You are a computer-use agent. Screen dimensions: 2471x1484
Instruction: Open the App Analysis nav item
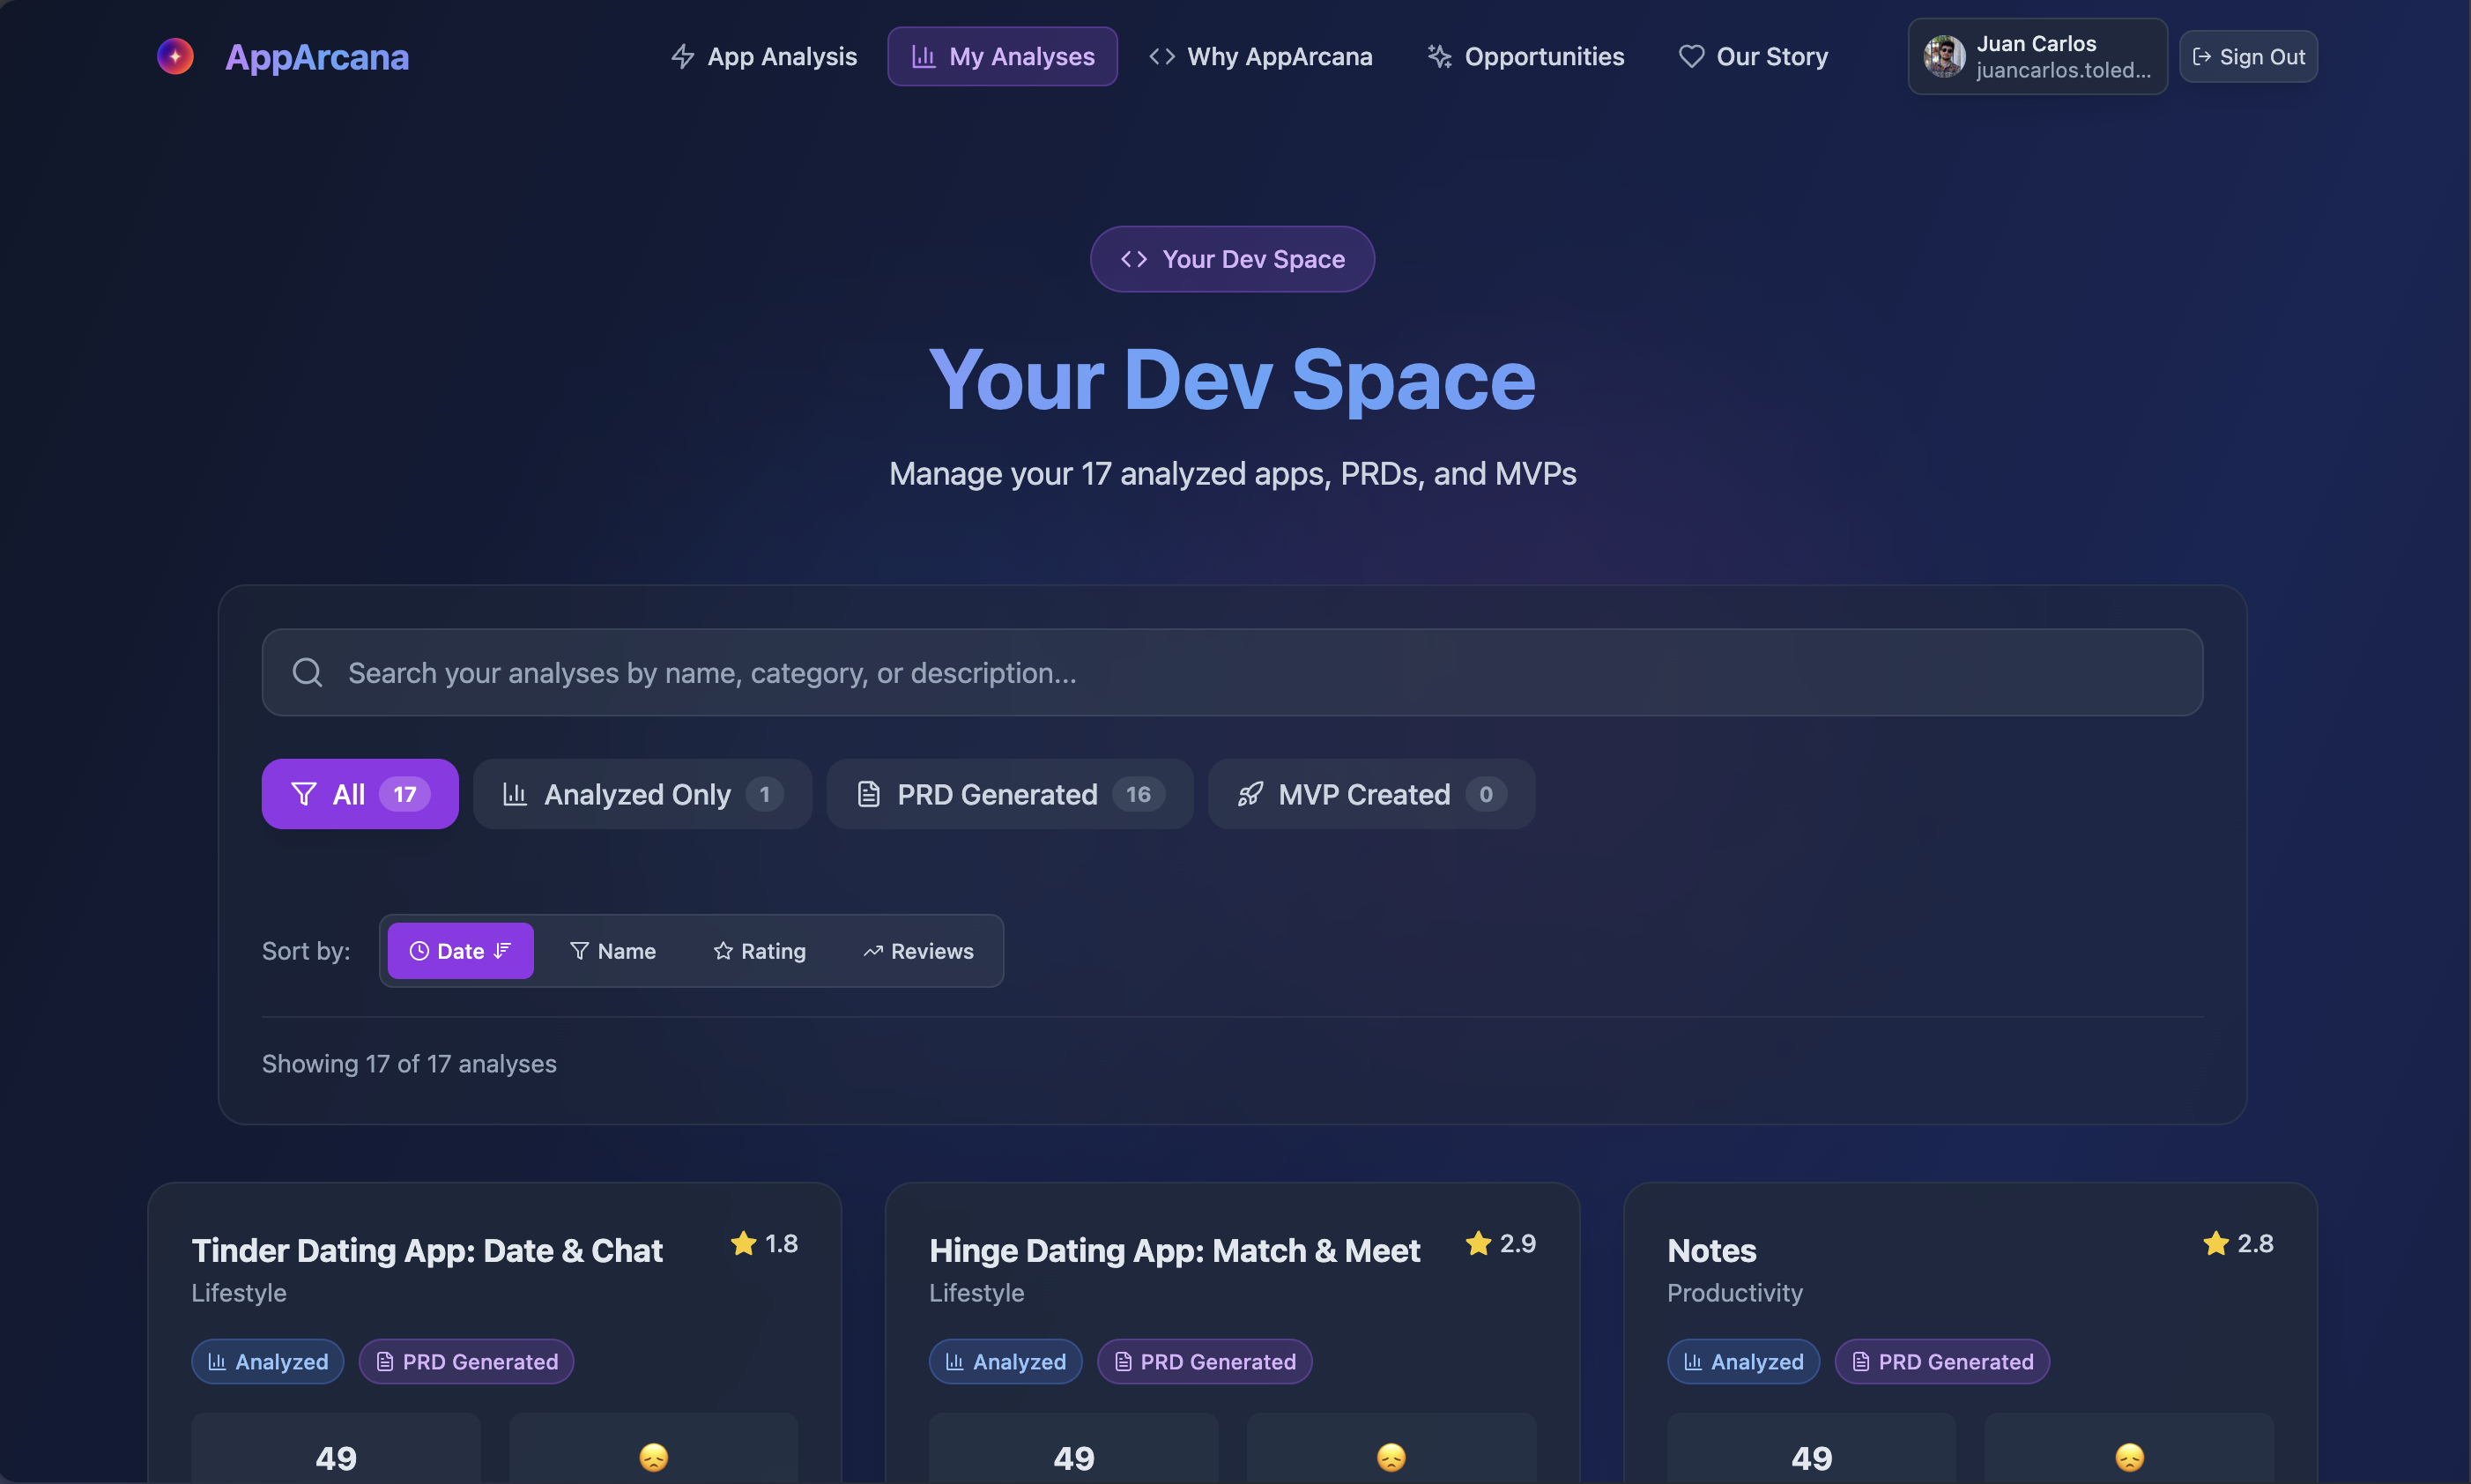pyautogui.click(x=764, y=57)
